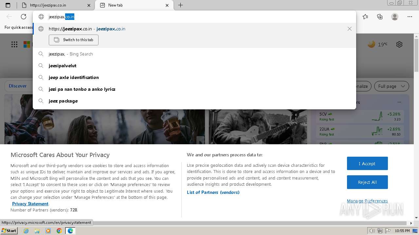Reload the page with refresh icon
This screenshot has width=419, height=235.
(x=24, y=17)
